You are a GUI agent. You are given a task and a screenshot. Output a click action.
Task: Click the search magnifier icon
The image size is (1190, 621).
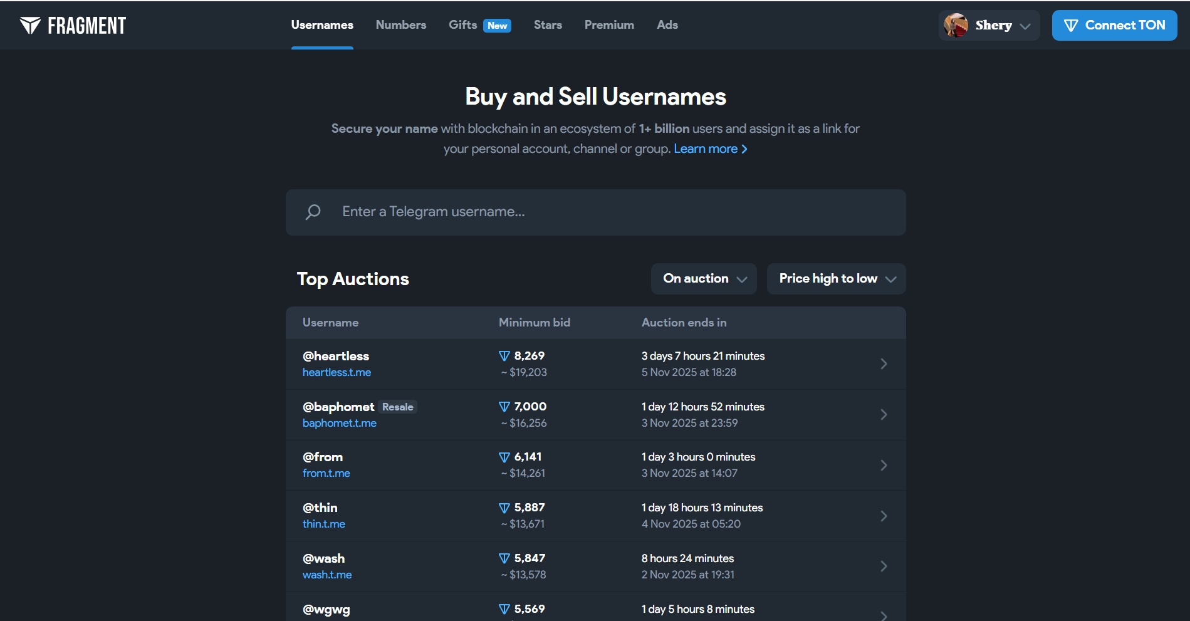tap(313, 212)
